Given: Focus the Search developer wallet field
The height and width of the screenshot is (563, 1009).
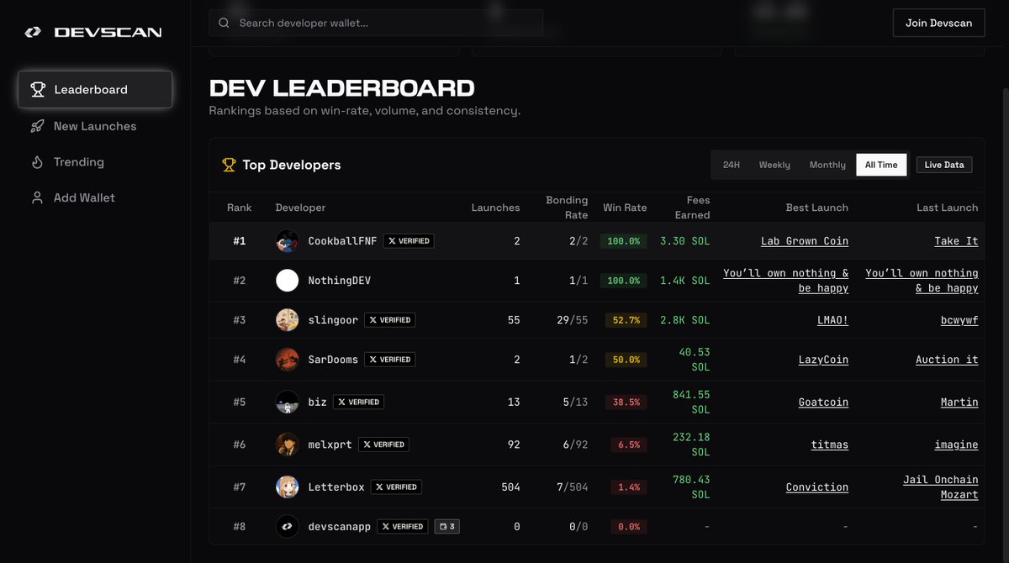Looking at the screenshot, I should click(x=376, y=23).
